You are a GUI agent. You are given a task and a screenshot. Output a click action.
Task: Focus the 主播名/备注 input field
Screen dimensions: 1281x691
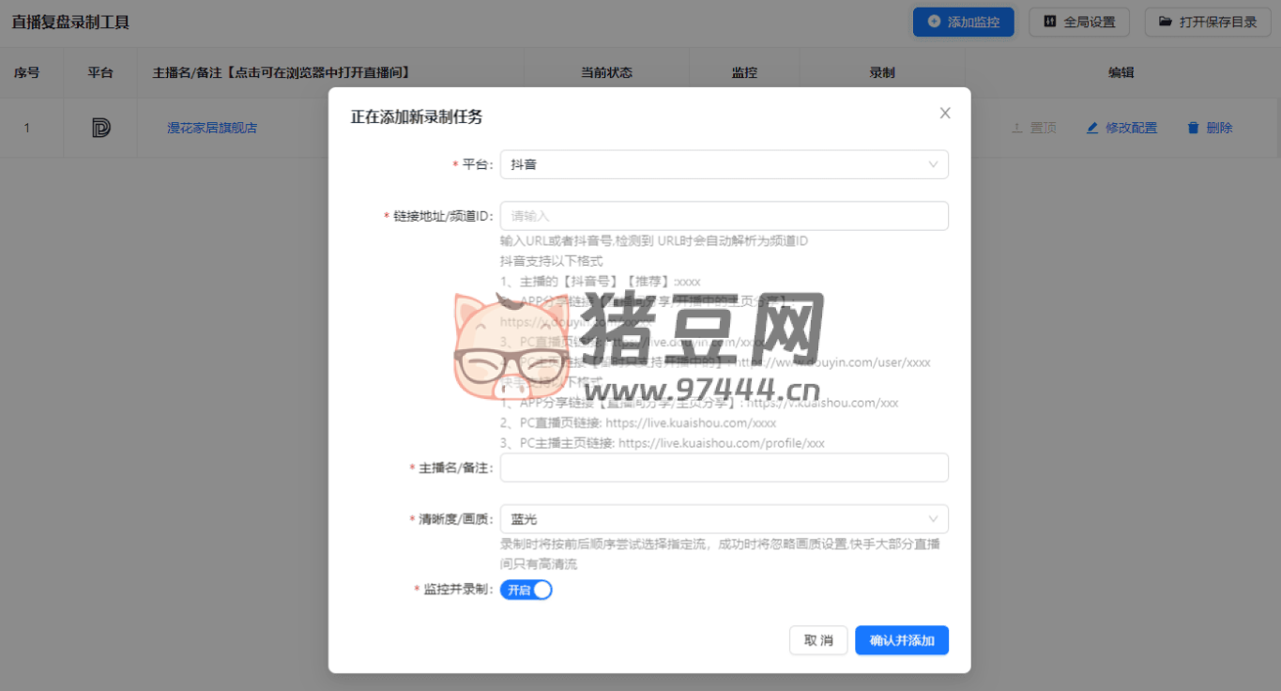coord(724,468)
